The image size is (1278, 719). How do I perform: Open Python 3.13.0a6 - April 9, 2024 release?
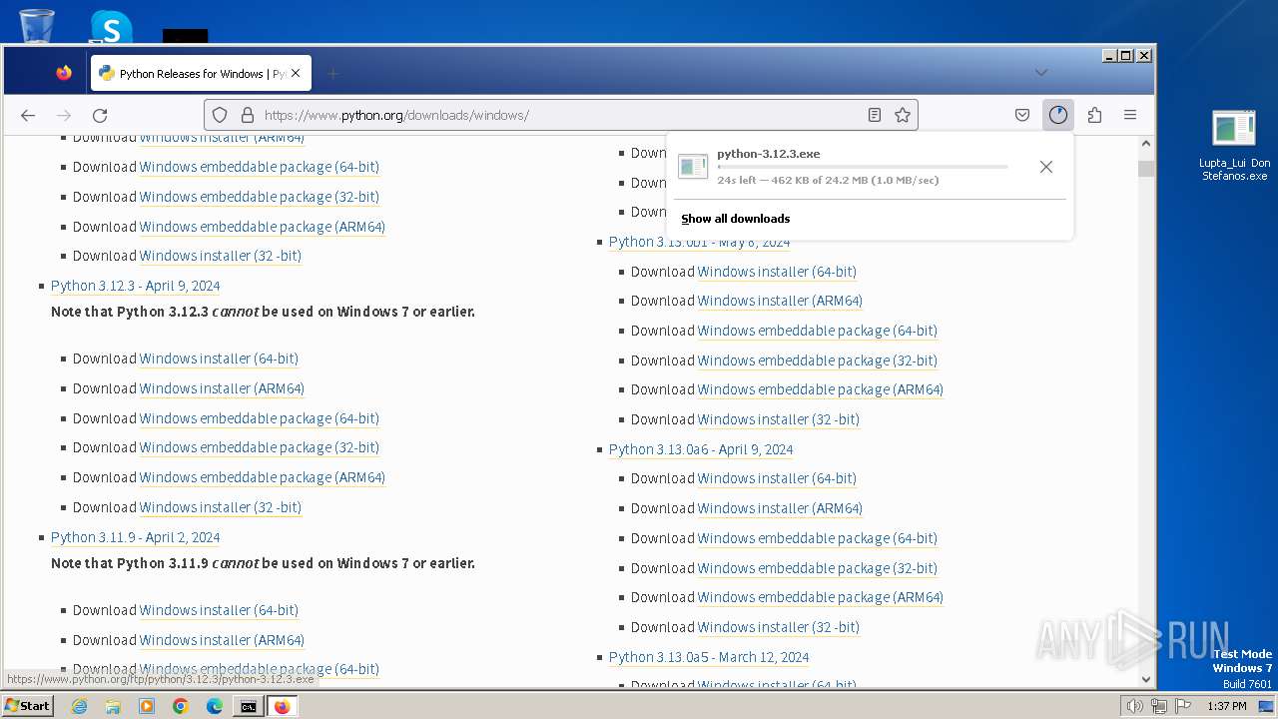coord(701,449)
